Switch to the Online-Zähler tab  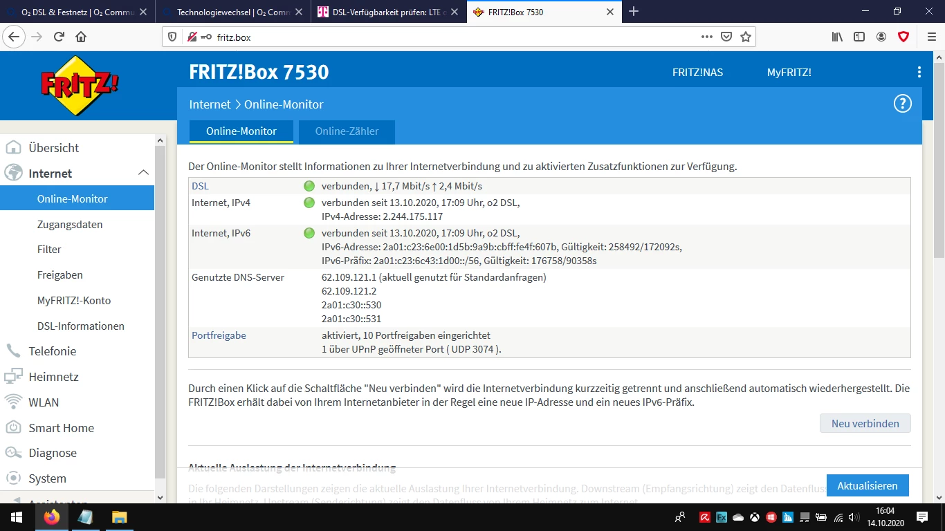347,131
